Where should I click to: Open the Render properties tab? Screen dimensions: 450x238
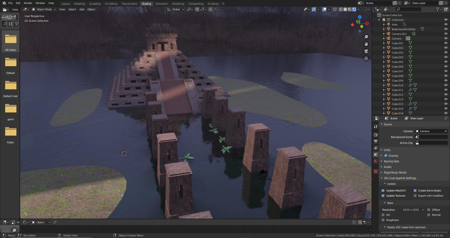(376, 135)
